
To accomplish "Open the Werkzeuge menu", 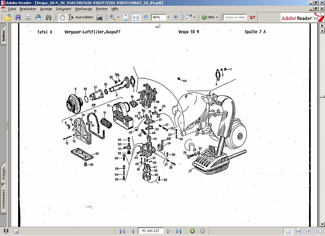I will 84,9.
